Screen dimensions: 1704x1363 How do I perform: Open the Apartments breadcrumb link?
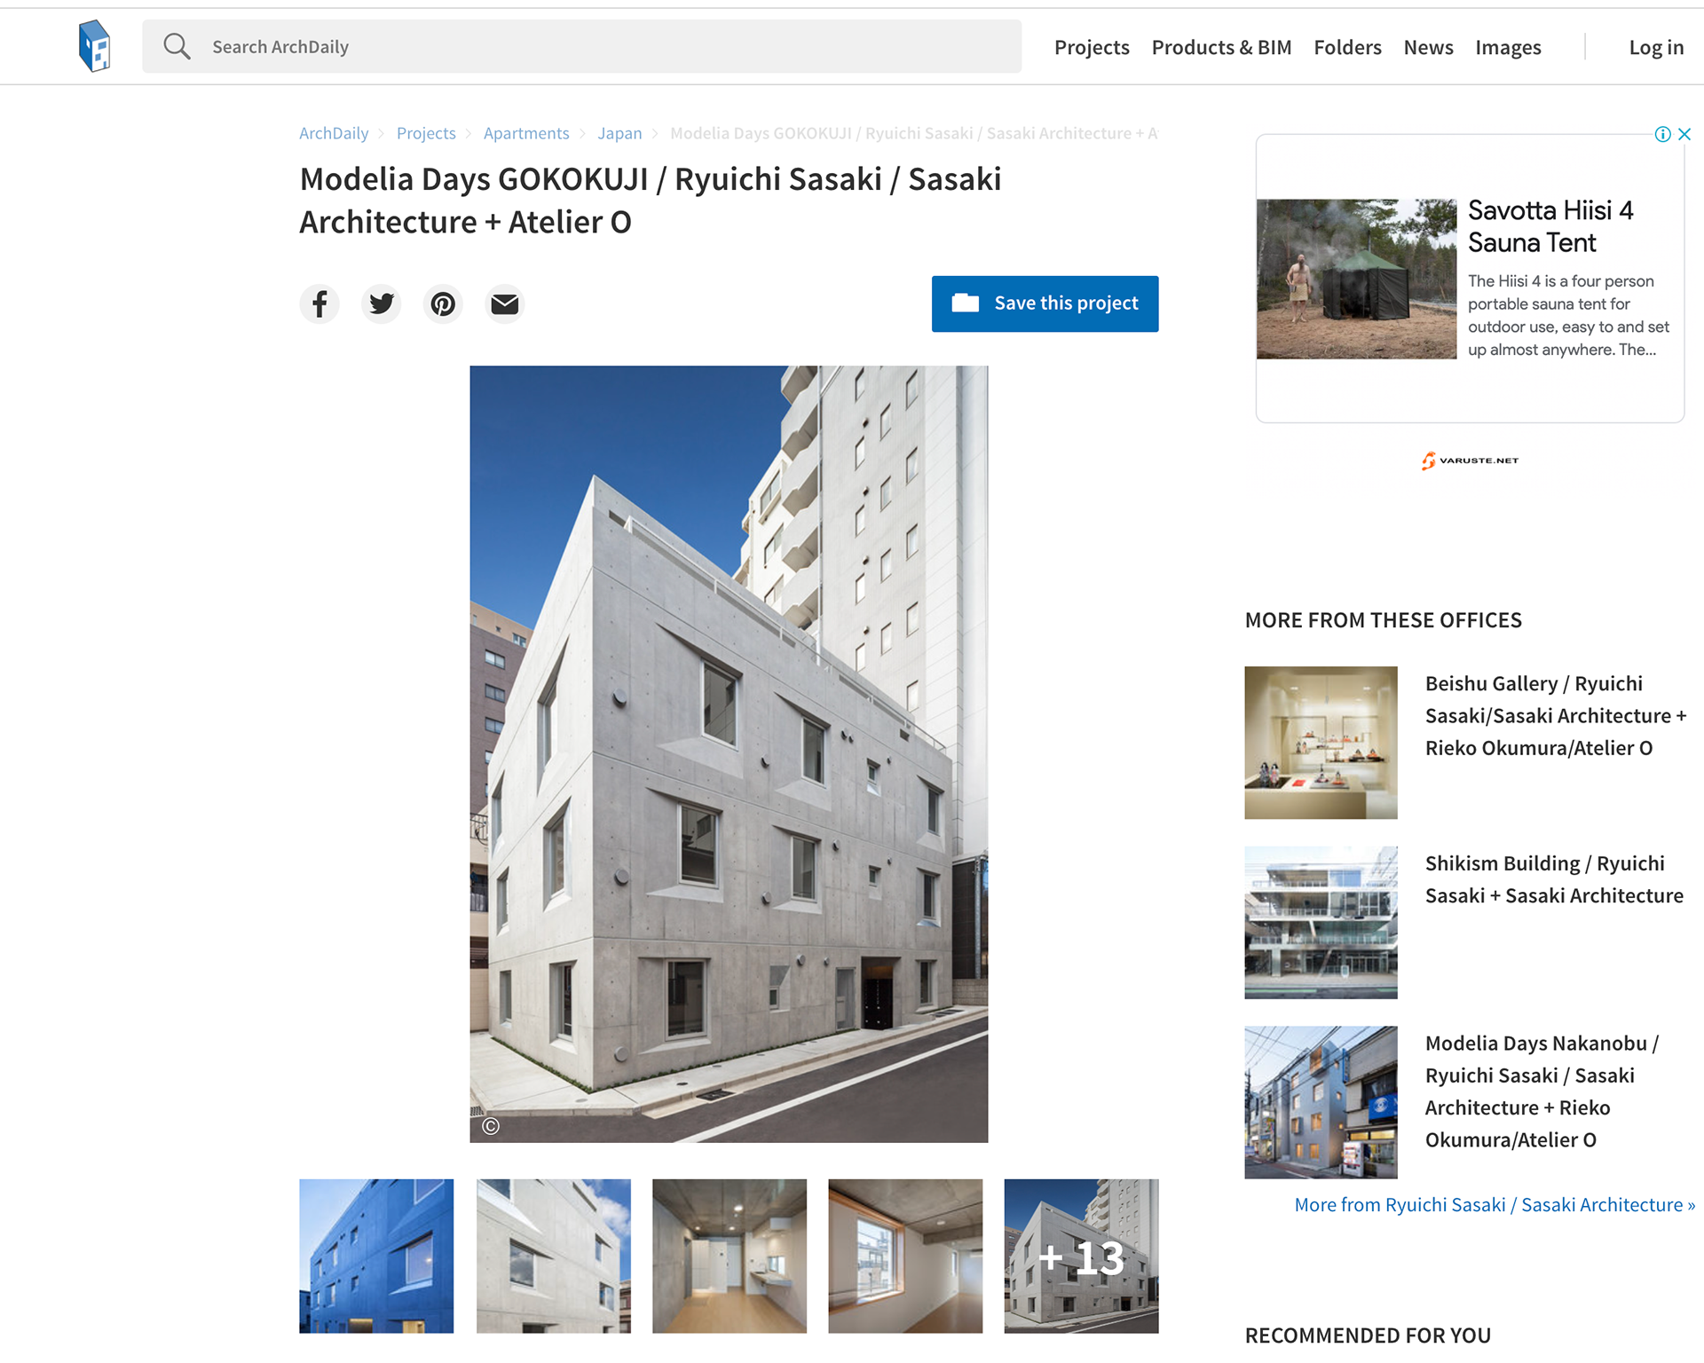click(526, 133)
